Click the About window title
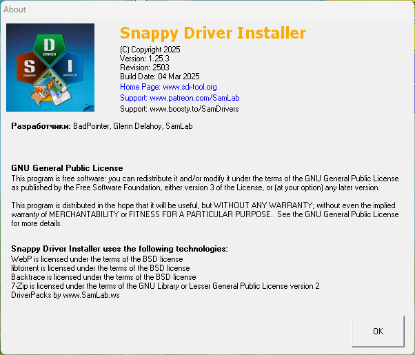415x355 pixels. tap(14, 10)
